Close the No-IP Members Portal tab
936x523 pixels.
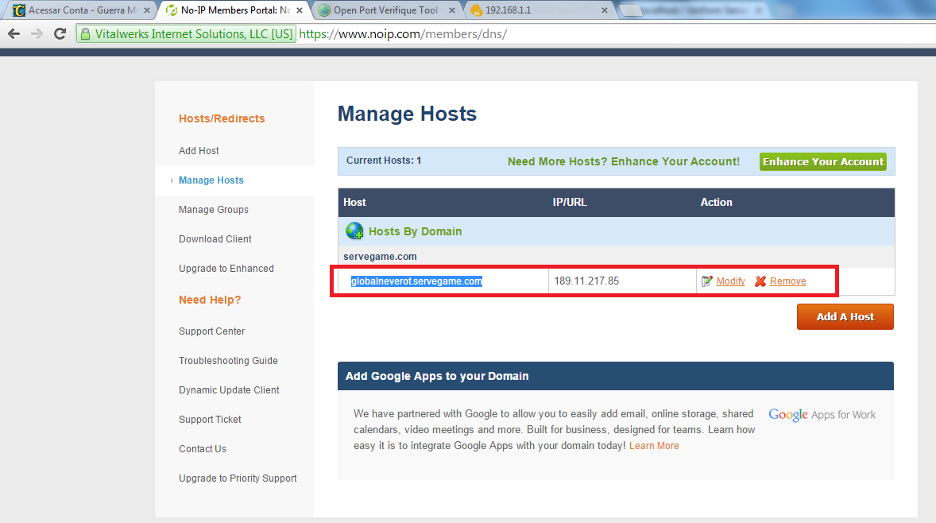coord(299,10)
